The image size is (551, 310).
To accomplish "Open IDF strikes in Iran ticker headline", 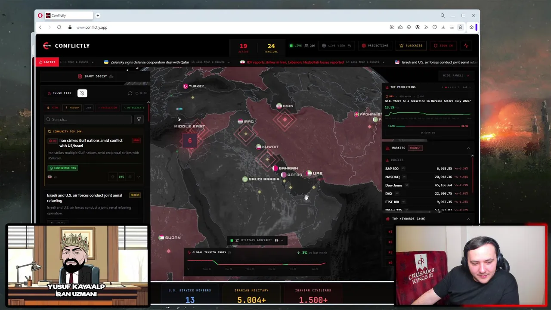I will tap(295, 62).
